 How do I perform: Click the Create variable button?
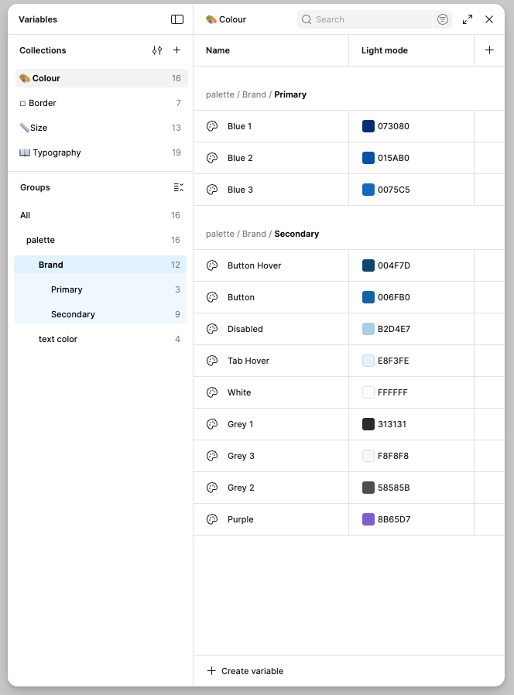245,671
